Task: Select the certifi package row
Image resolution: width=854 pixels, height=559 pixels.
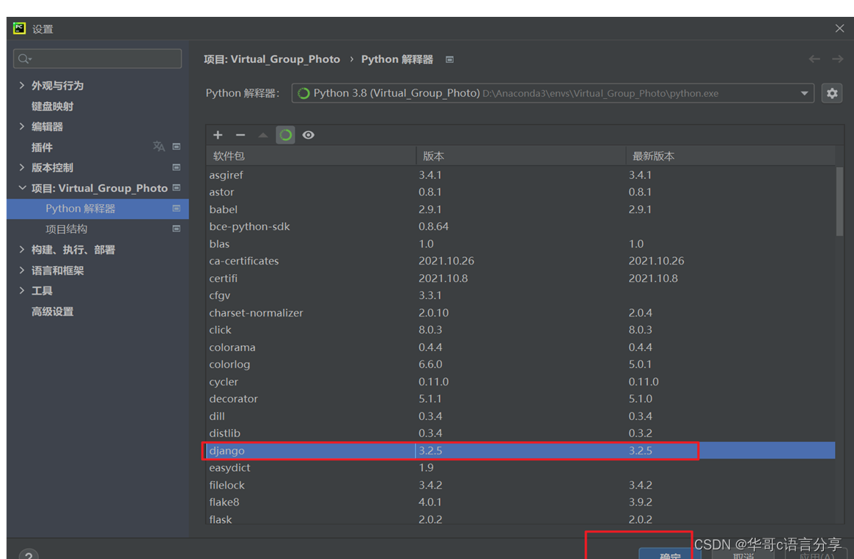Action: (x=520, y=278)
